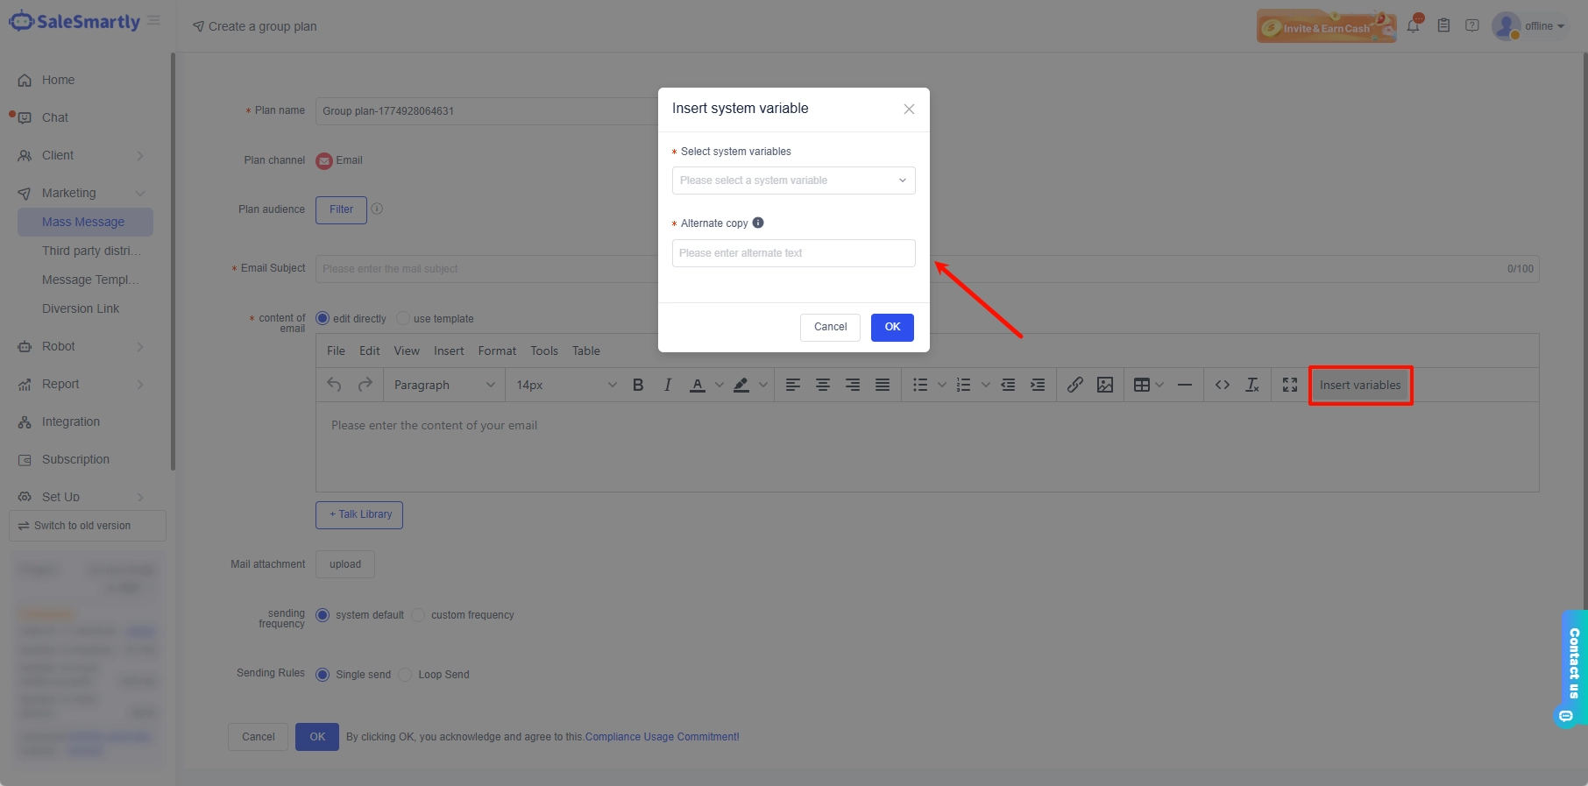Open the Talk Library
This screenshot has width=1588, height=786.
click(359, 514)
